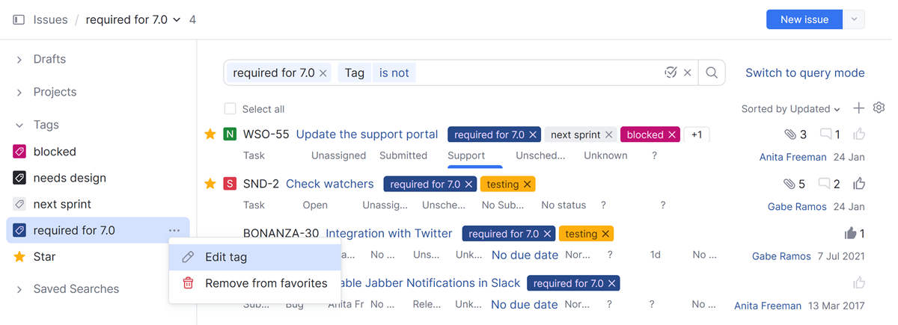Toggle the star on SND-2 issue
This screenshot has width=898, height=325.
pyautogui.click(x=210, y=184)
